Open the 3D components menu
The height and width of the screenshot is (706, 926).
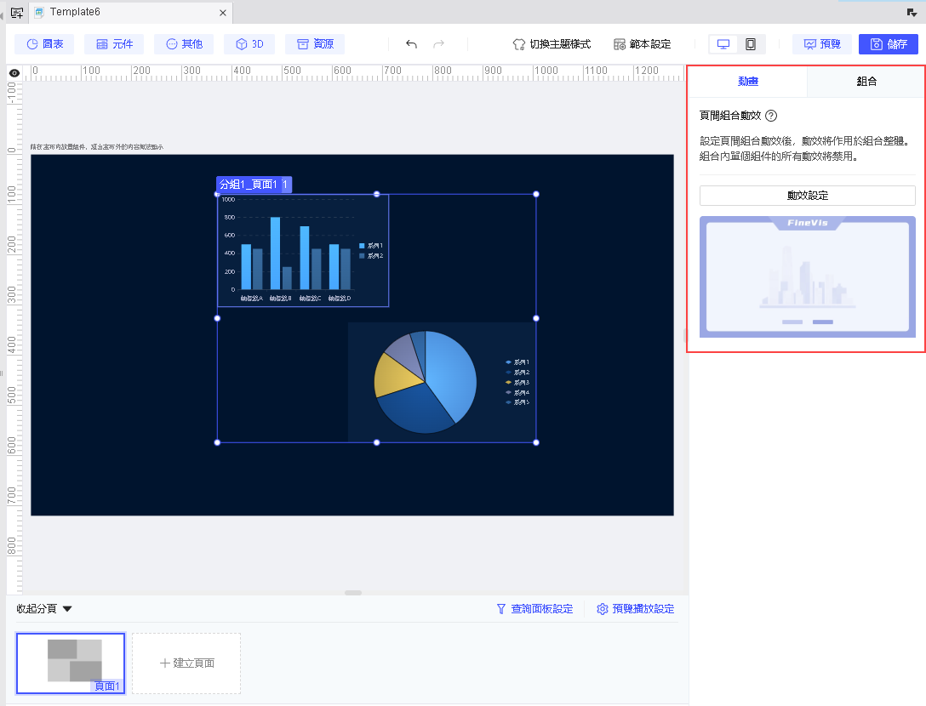[250, 44]
